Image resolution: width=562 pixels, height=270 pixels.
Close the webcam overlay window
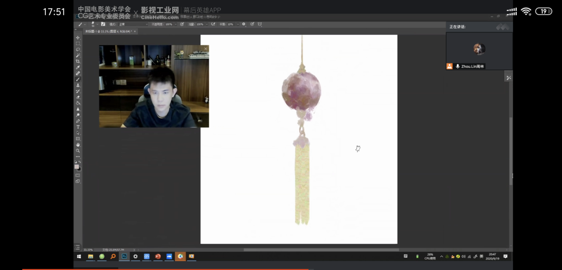206,48
